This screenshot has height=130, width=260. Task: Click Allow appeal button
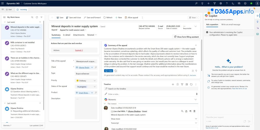pyautogui.click(x=131, y=18)
